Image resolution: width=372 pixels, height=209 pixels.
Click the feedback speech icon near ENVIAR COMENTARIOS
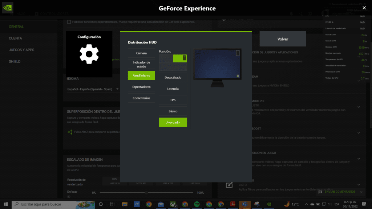click(x=320, y=192)
